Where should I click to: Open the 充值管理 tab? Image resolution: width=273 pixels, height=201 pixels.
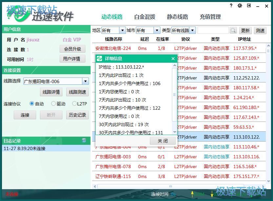coord(210,16)
